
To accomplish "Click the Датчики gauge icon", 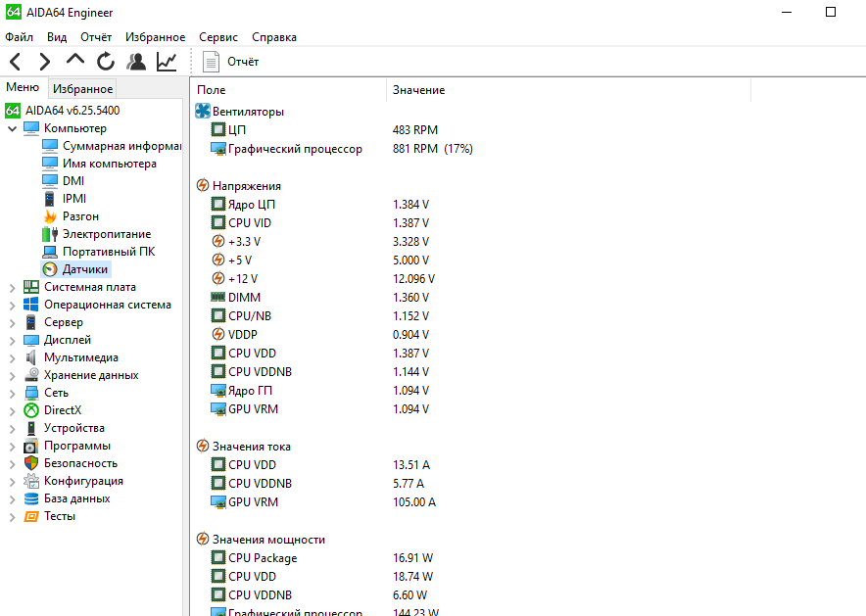I will point(50,269).
